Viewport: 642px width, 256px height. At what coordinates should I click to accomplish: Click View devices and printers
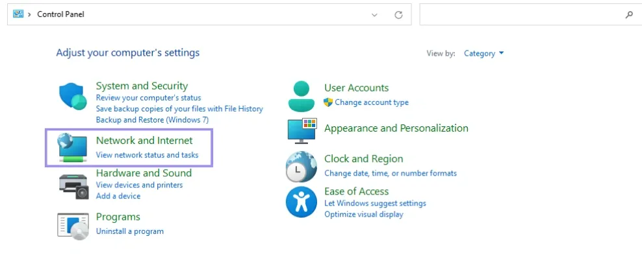click(139, 185)
